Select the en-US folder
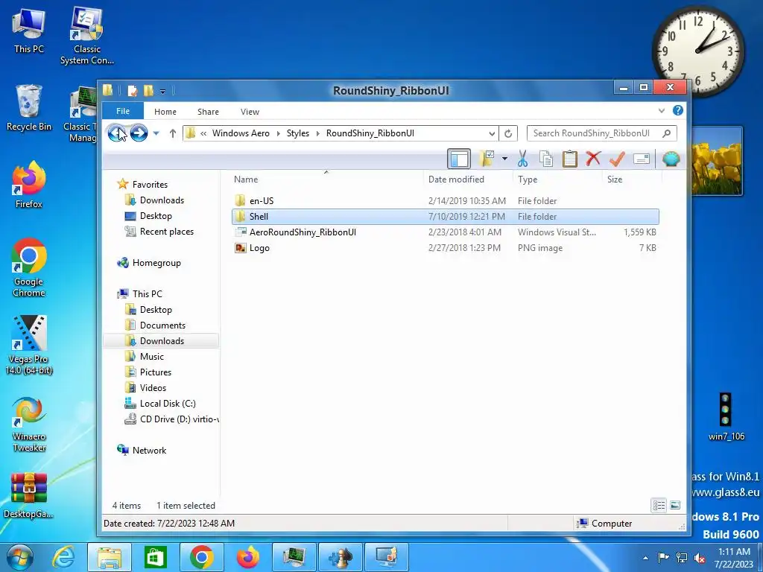 pyautogui.click(x=446, y=201)
